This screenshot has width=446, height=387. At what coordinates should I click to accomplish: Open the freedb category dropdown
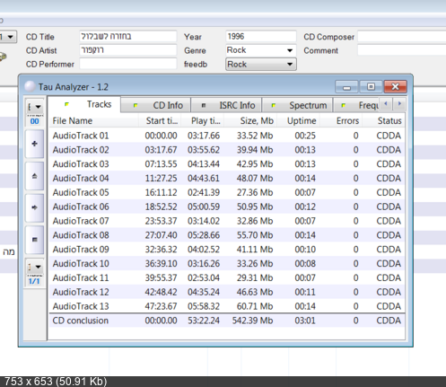coord(261,64)
